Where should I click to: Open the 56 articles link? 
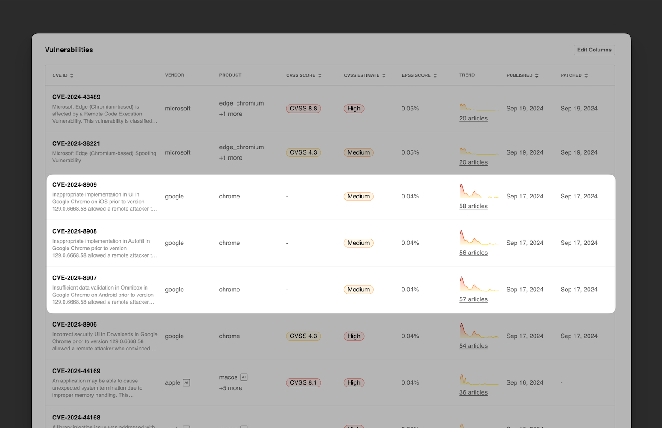[x=473, y=253]
